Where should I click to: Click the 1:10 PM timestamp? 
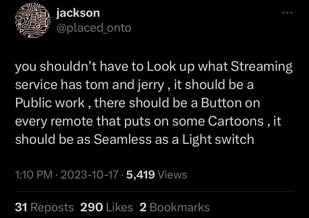pyautogui.click(x=34, y=174)
